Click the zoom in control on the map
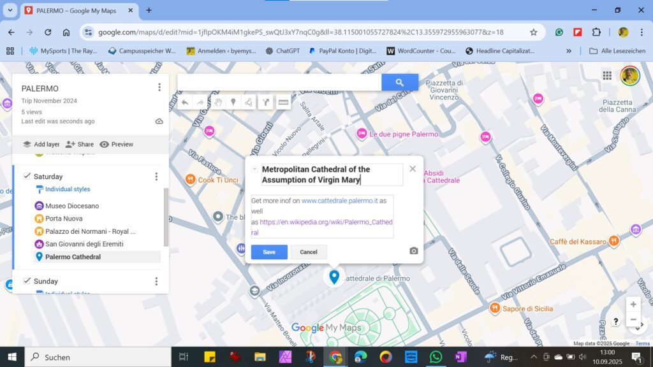This screenshot has width=653, height=367. pos(633,305)
